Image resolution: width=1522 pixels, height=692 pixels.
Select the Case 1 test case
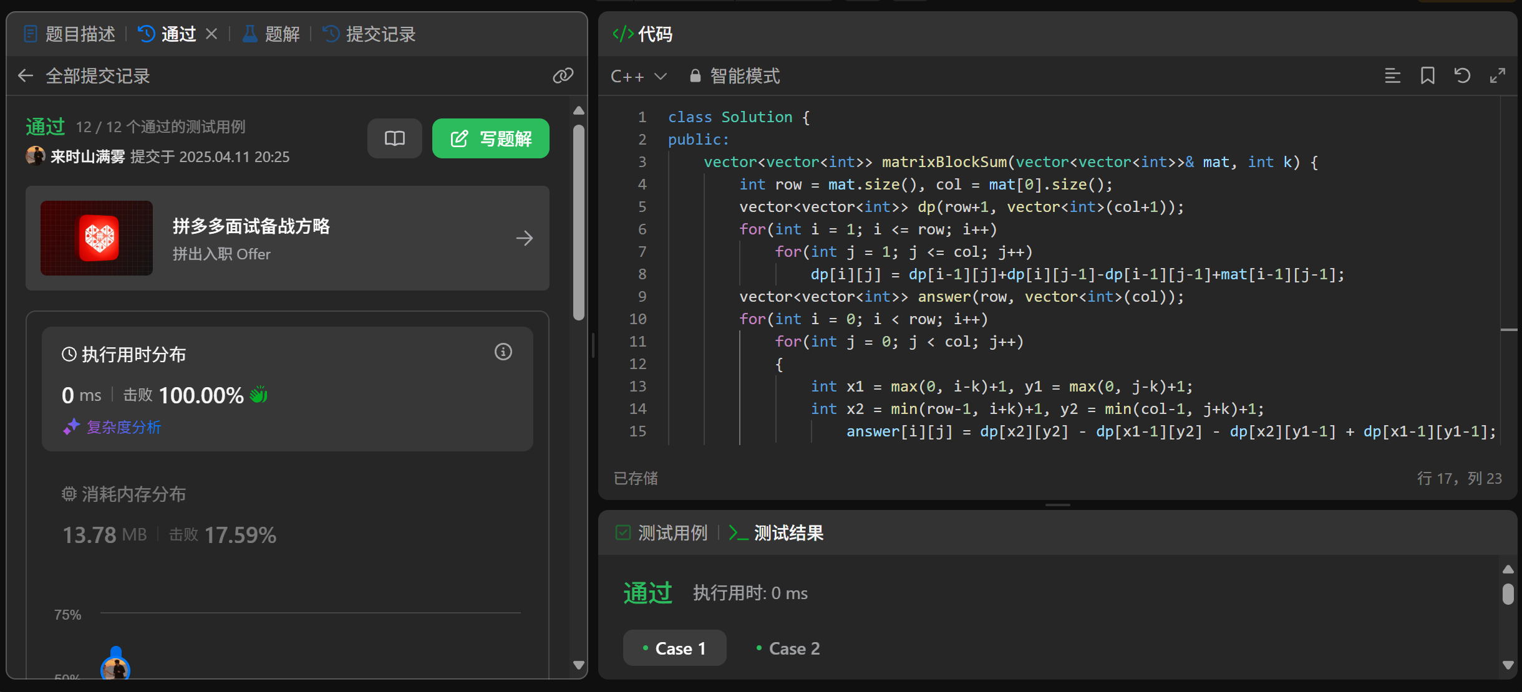tap(674, 648)
